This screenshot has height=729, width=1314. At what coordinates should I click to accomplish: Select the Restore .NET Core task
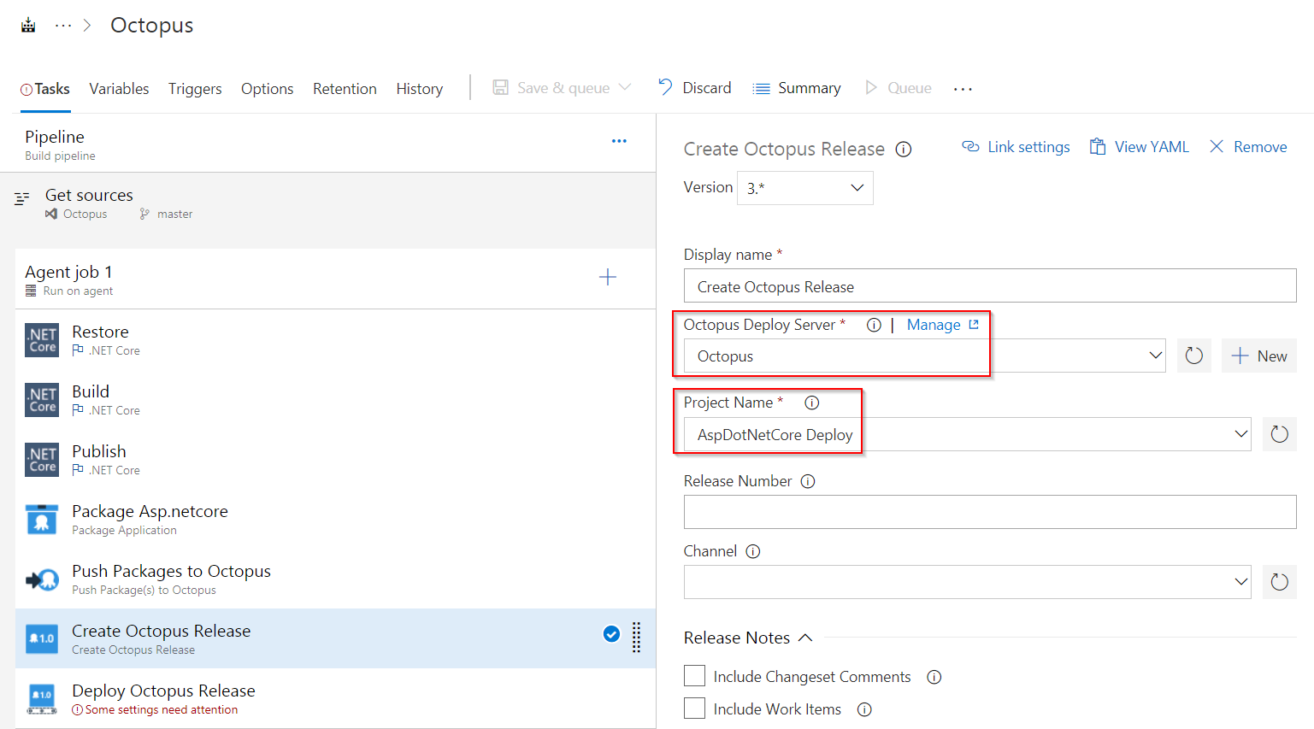point(335,339)
